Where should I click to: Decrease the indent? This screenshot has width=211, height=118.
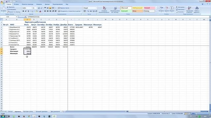pyautogui.click(x=53, y=11)
